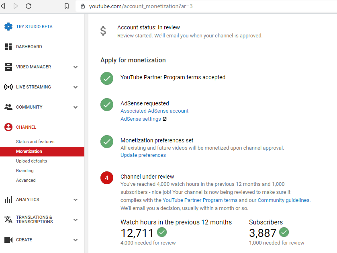Click green checkmark for Partner Program terms
Image resolution: width=337 pixels, height=253 pixels.
(x=107, y=78)
